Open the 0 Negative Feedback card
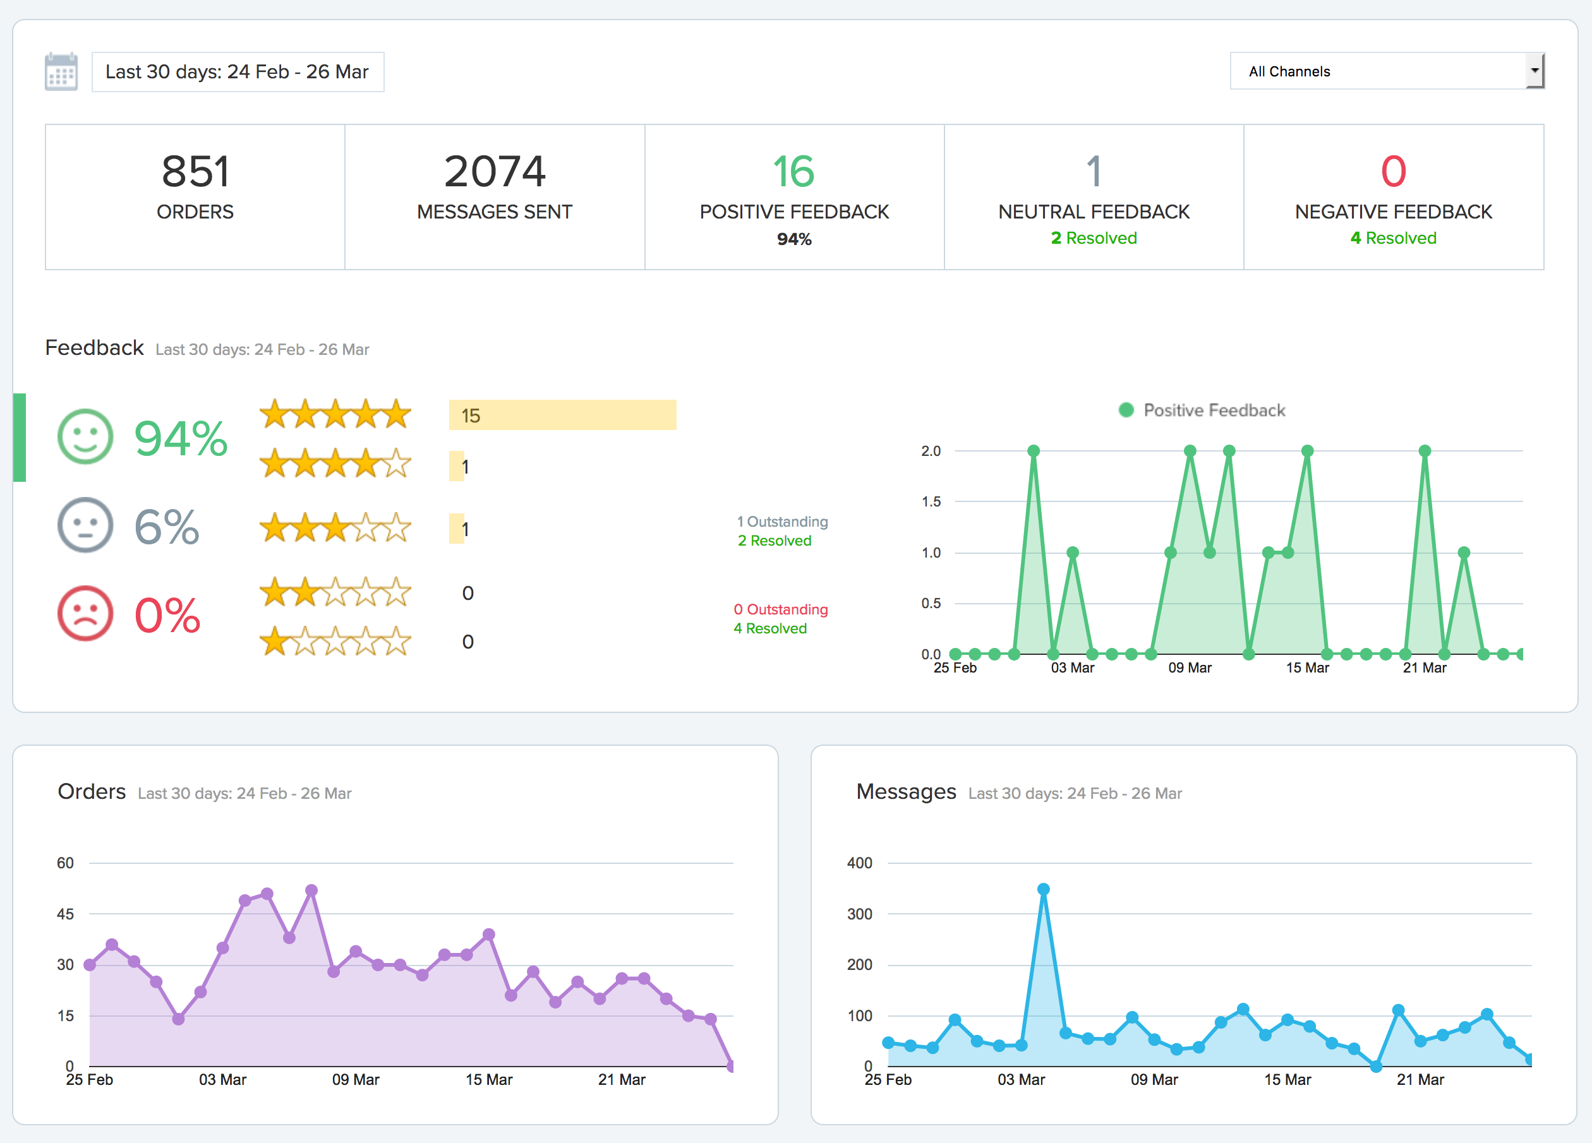 coord(1394,197)
